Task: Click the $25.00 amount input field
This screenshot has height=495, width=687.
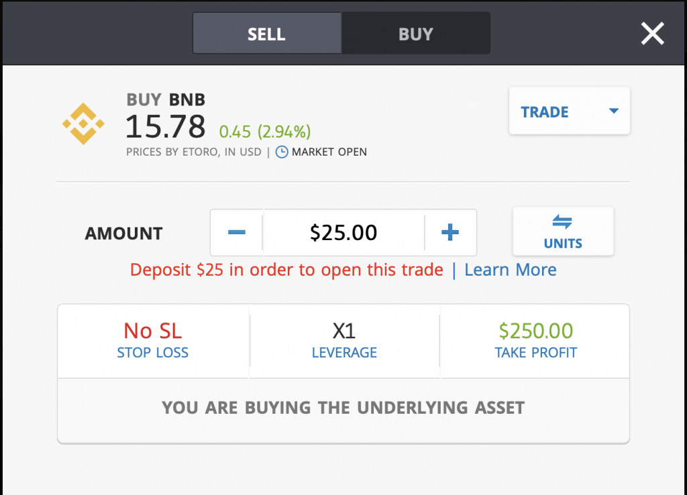Action: 343,232
